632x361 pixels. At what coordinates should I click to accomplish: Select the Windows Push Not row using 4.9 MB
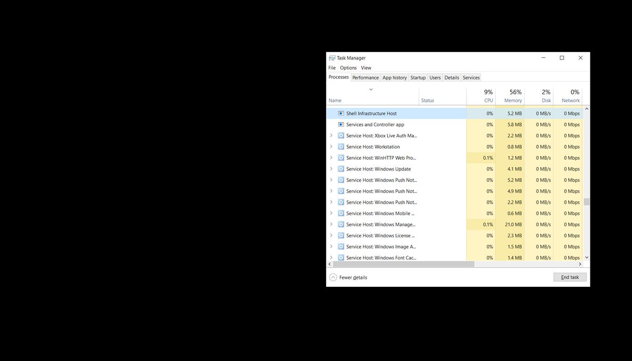coord(455,191)
